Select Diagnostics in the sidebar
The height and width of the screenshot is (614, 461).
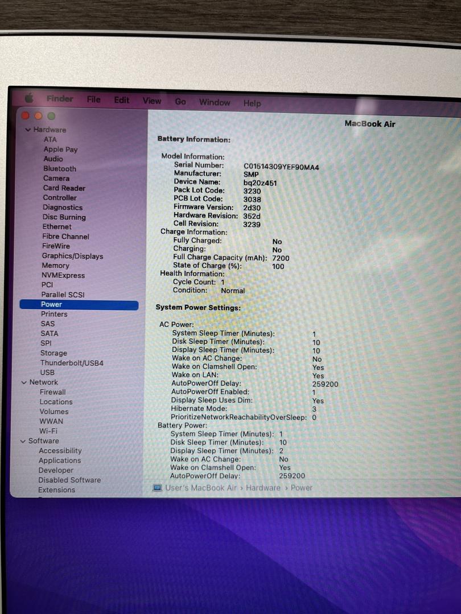click(x=63, y=208)
